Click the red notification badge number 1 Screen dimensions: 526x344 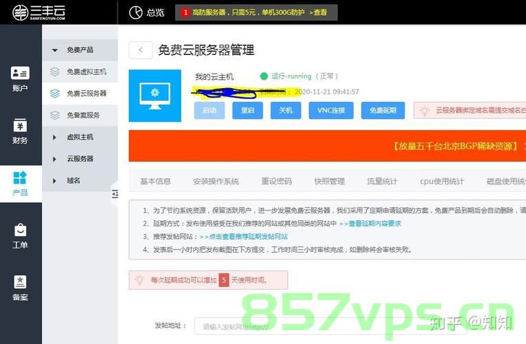coord(185,12)
